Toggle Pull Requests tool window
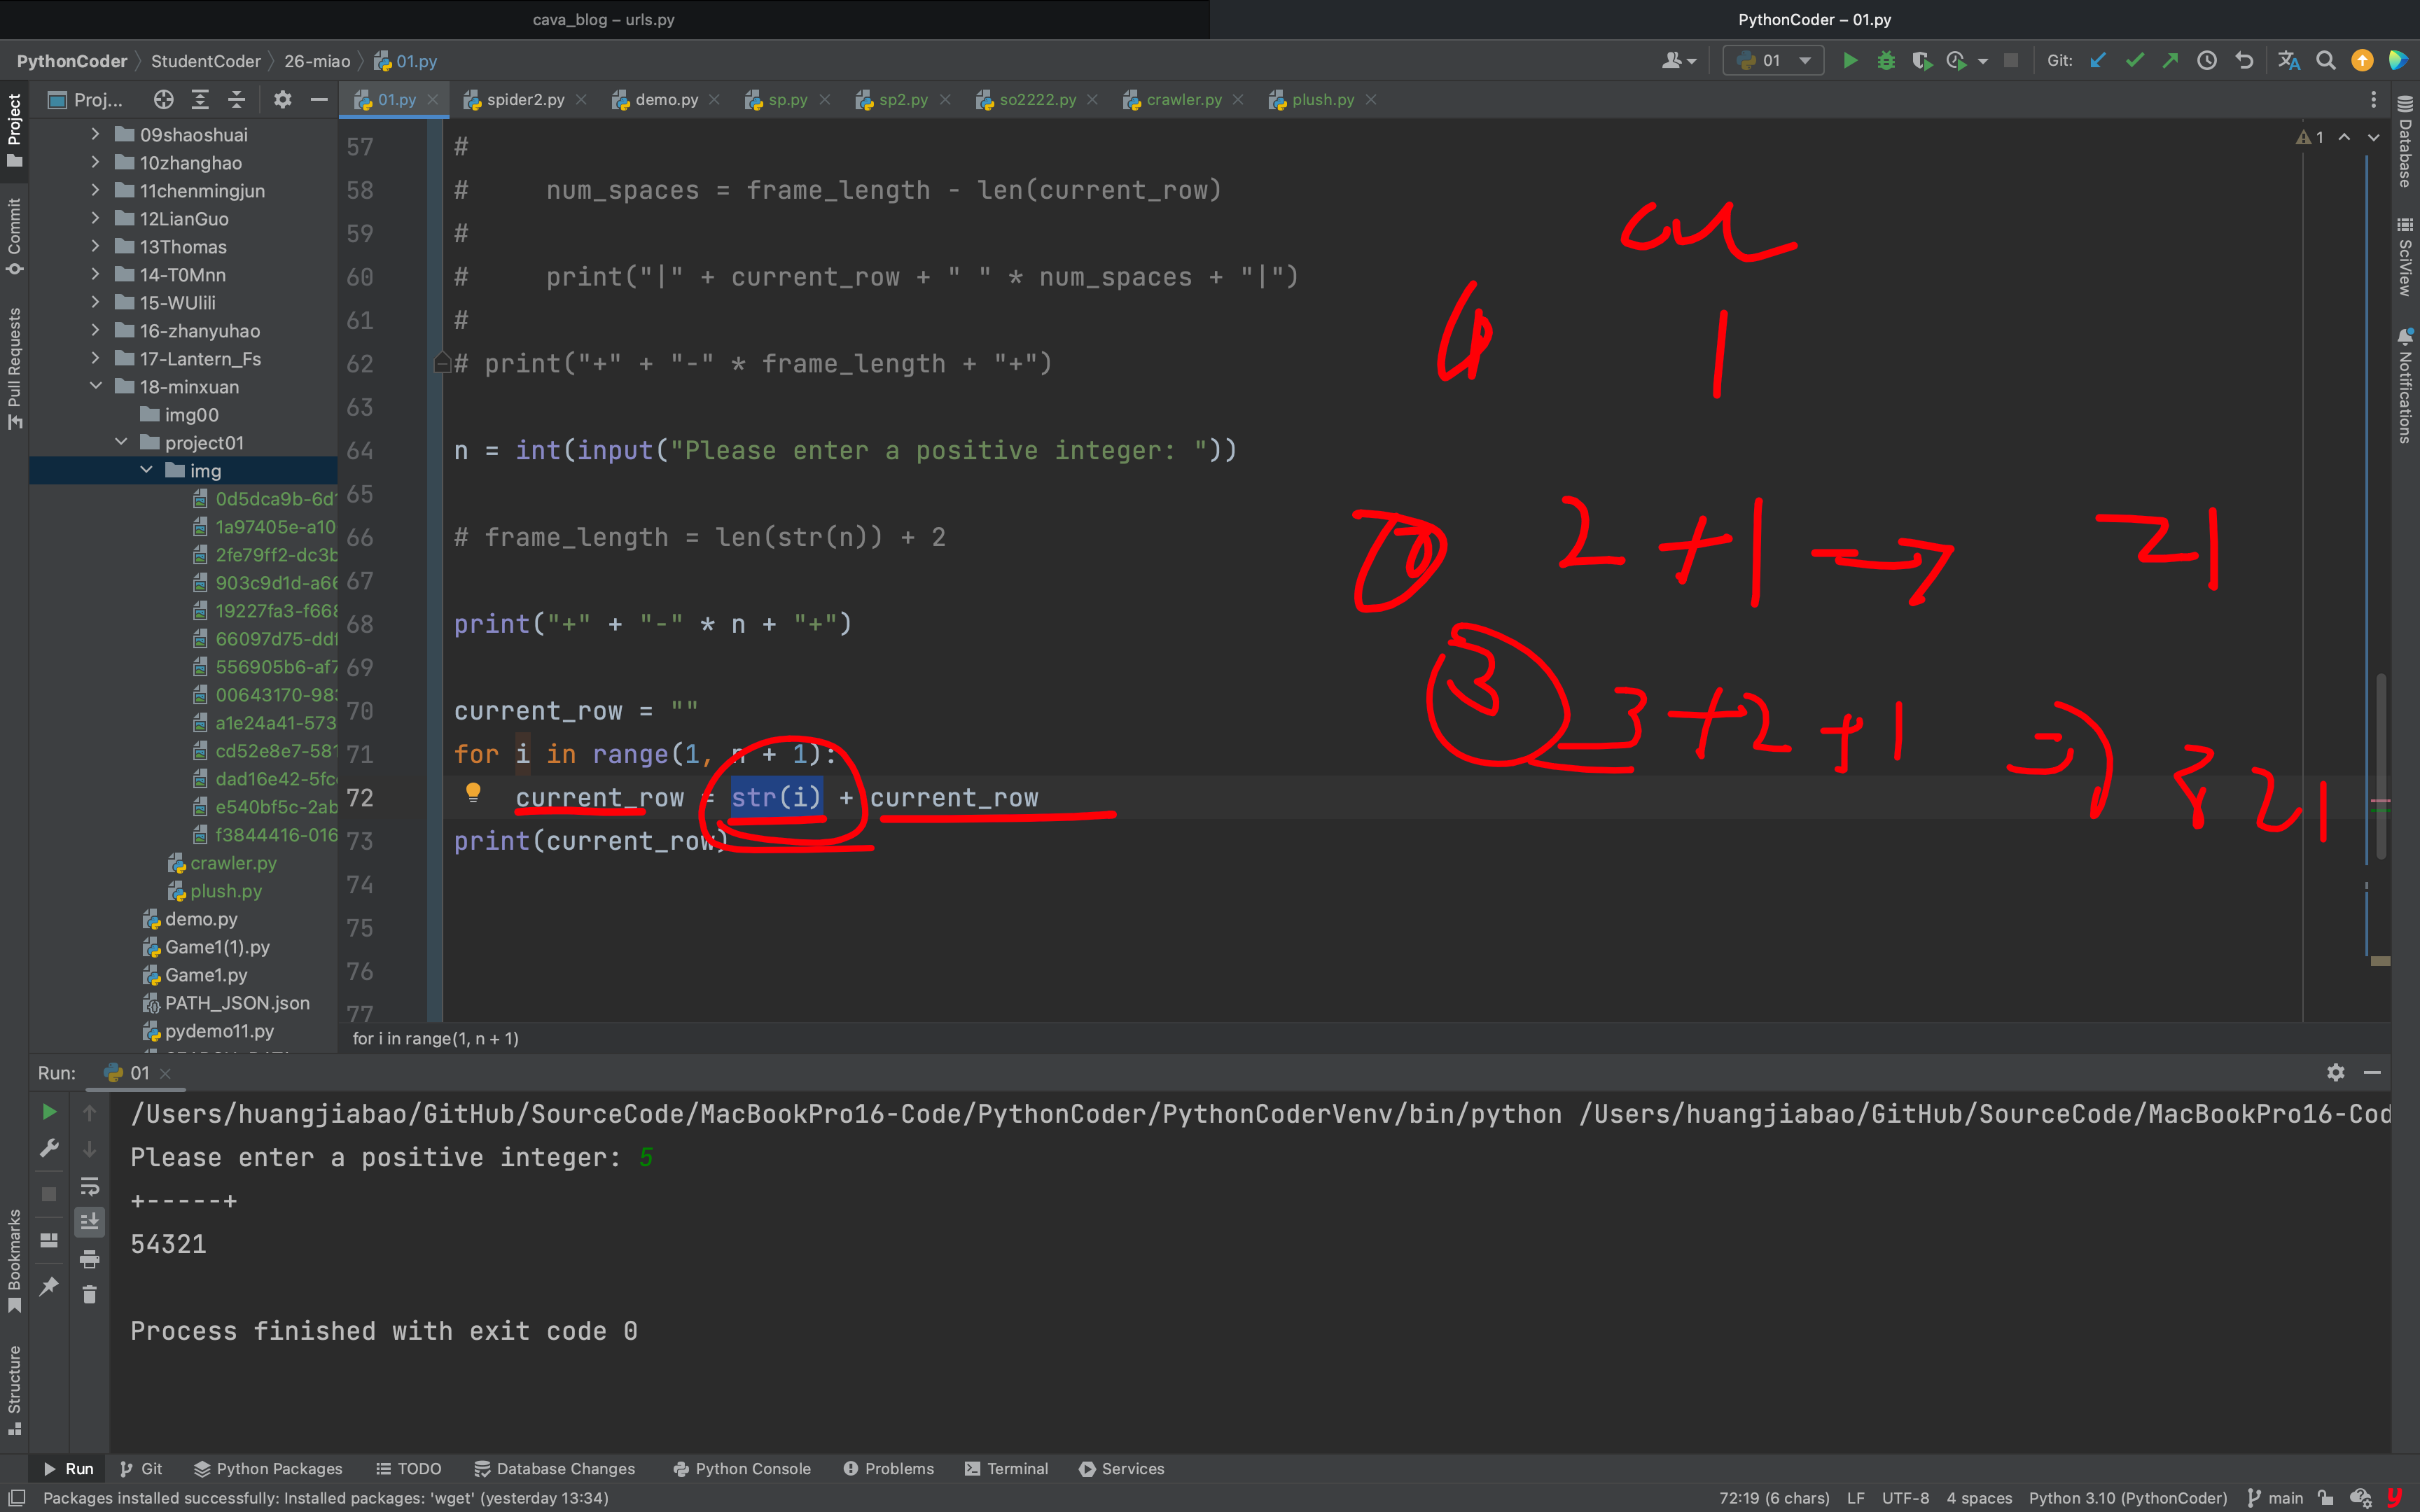Viewport: 2420px width, 1512px height. (14, 369)
